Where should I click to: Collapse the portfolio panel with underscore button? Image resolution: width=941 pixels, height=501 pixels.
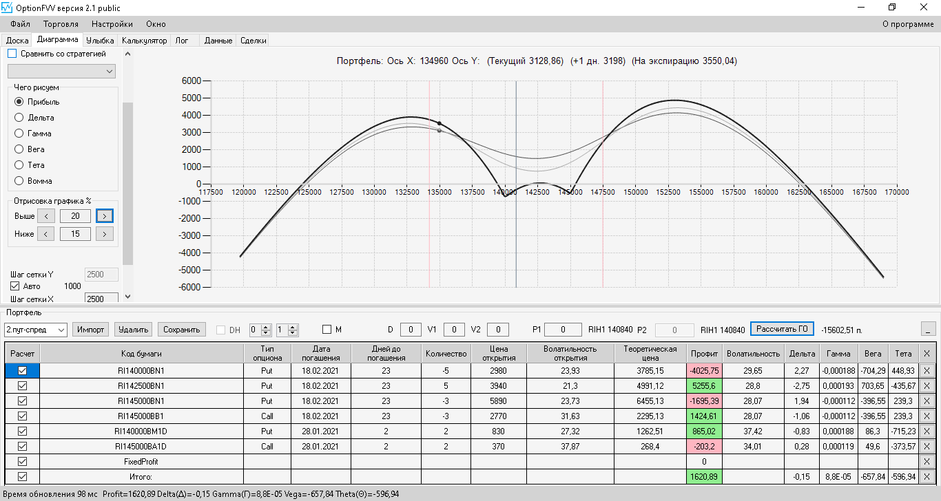(x=929, y=329)
